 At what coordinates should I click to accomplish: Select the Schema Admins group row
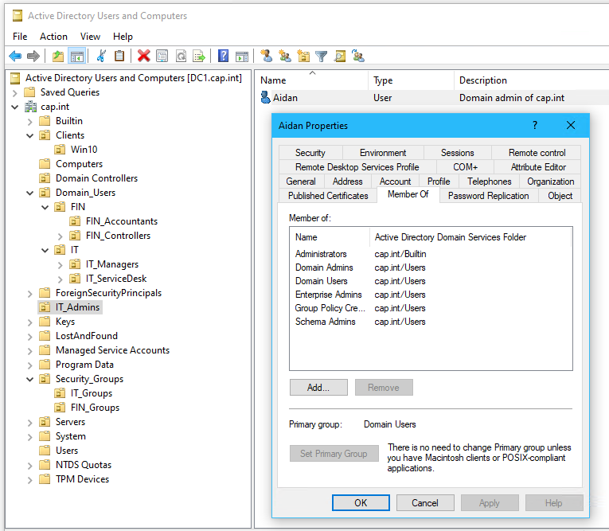click(431, 322)
